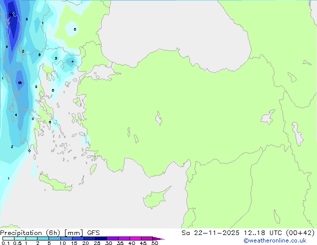
Task: Click the '45' legend label
Action: (143, 243)
